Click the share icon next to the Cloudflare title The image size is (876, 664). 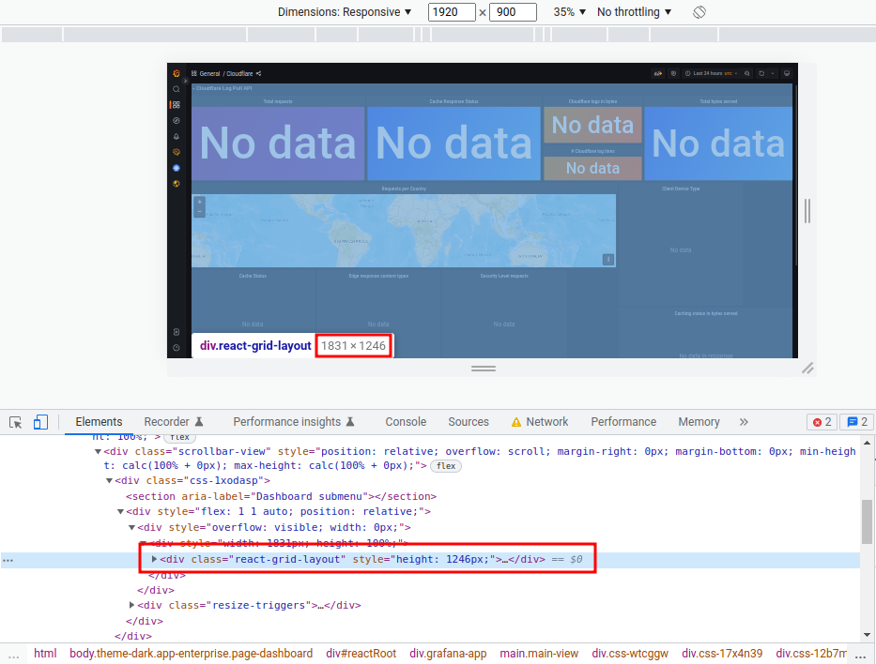tap(258, 73)
